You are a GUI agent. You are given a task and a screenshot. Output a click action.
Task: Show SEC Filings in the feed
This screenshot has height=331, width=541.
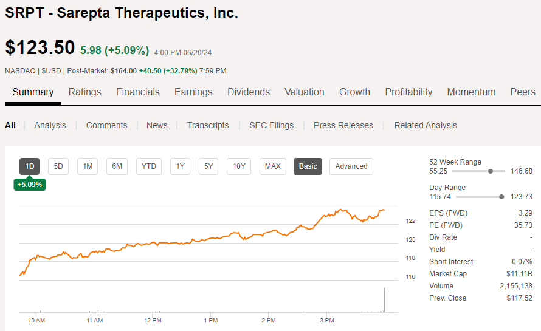(x=271, y=125)
